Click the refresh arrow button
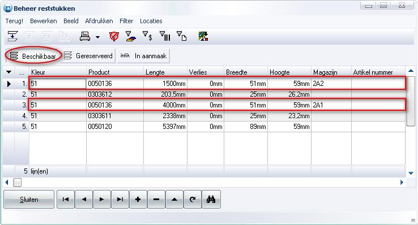Screen dimensions: 418x225 point(193,199)
